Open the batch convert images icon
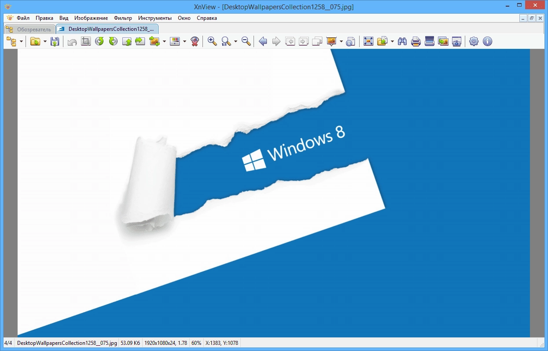 click(443, 41)
